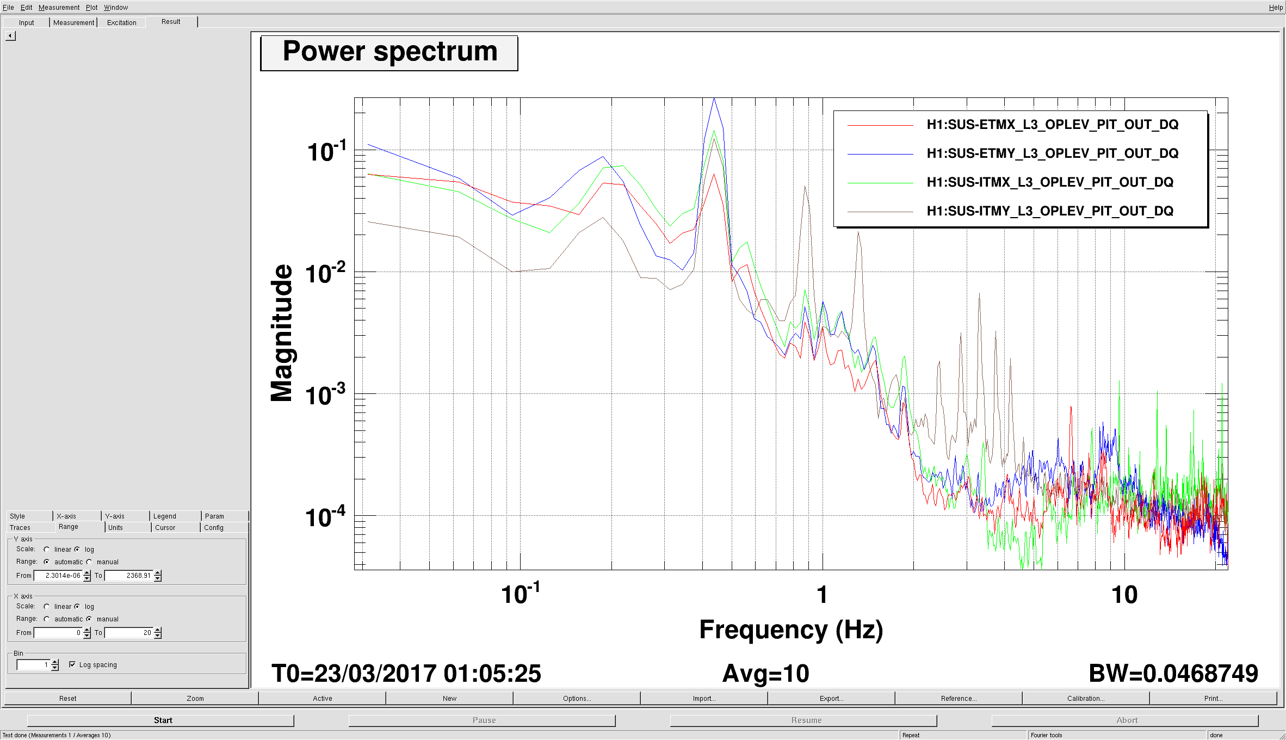Viewport: 1286px width, 740px height.
Task: Open the File menu
Action: tap(8, 7)
